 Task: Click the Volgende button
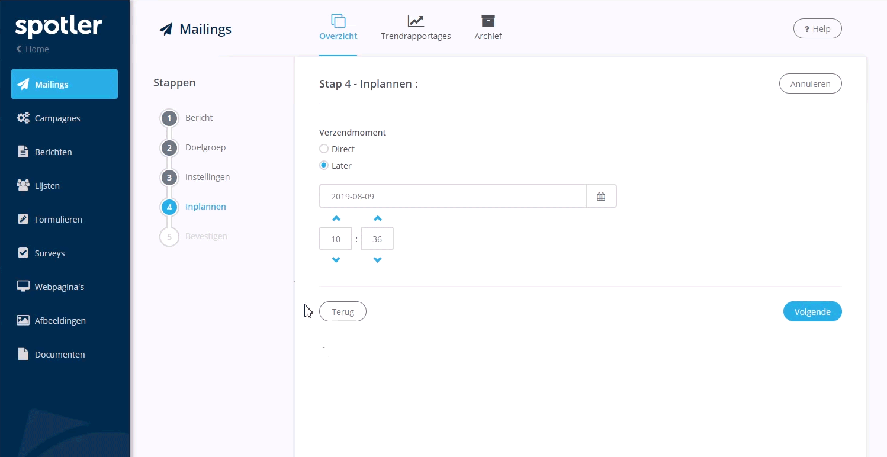pyautogui.click(x=812, y=311)
